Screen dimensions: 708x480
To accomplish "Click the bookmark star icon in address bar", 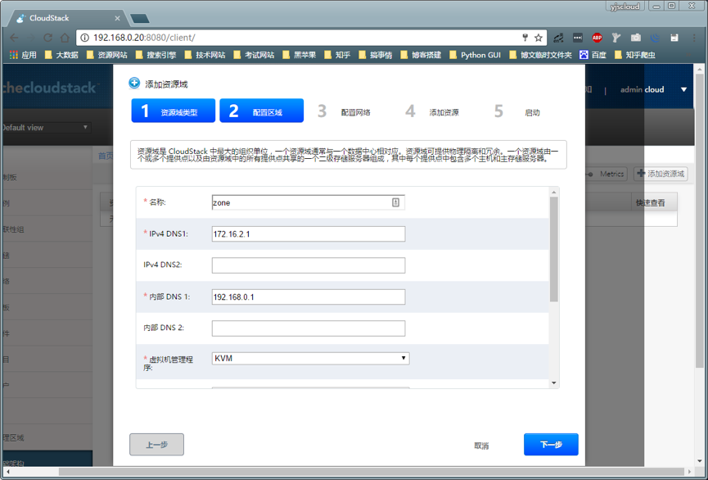I will [539, 38].
